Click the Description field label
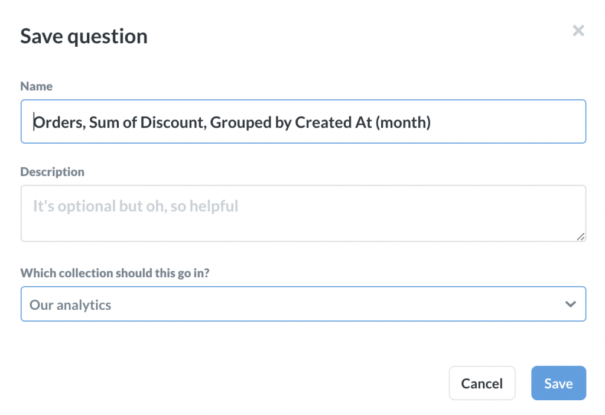The height and width of the screenshot is (415, 605). (52, 172)
